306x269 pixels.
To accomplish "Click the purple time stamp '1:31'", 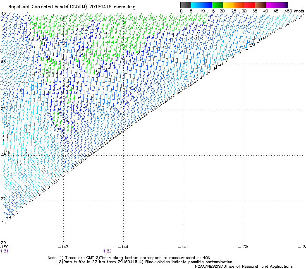I will (x=4, y=251).
